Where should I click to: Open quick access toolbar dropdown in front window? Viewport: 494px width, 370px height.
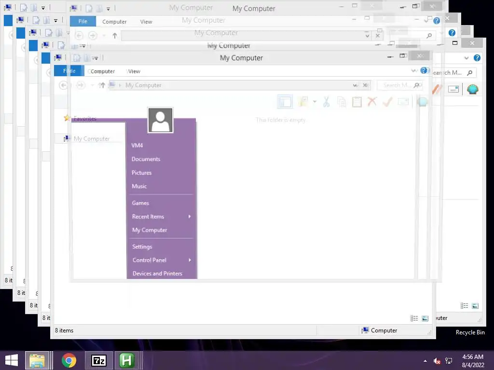(x=95, y=58)
